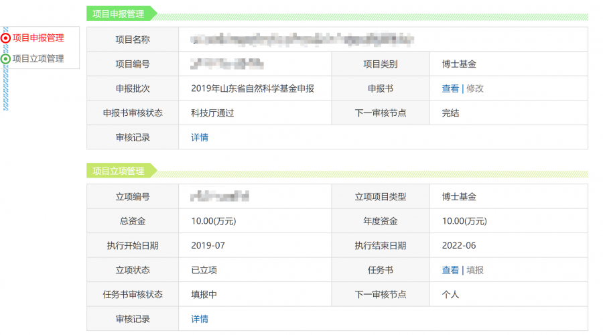Click the blurred 项目编号 value
This screenshot has width=603, height=335.
pos(227,64)
